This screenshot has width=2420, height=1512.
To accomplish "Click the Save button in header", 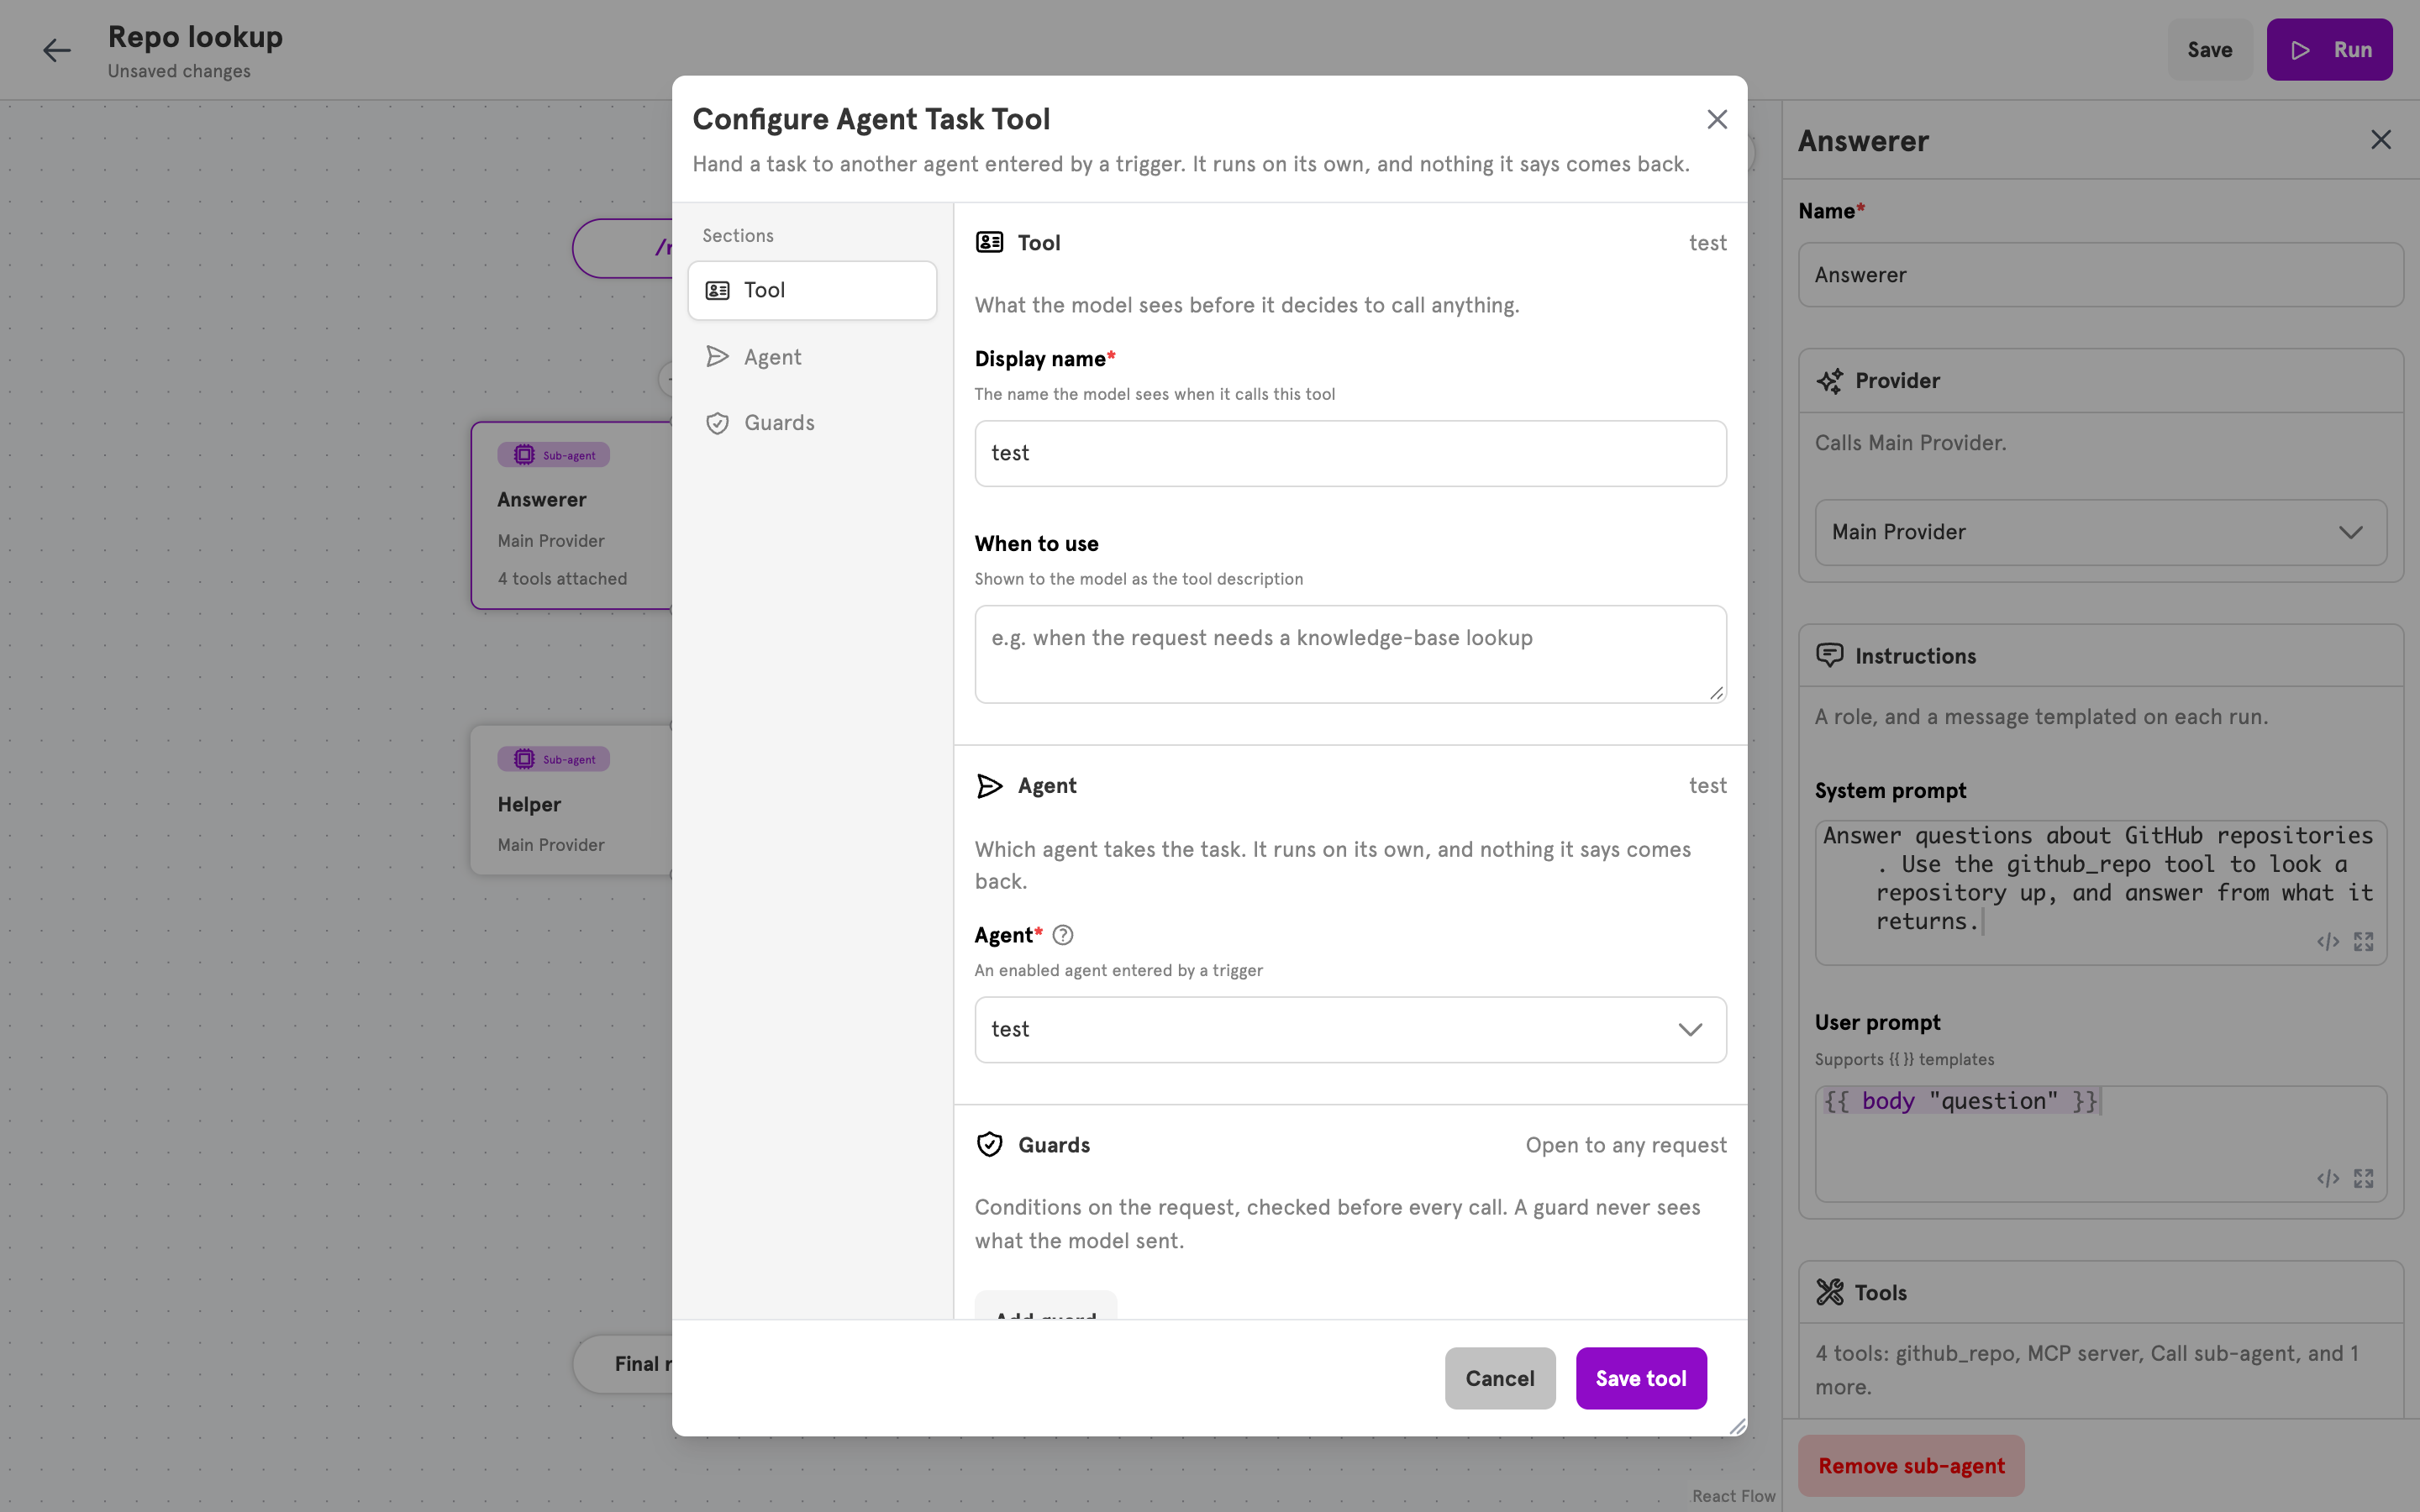I will tap(2209, 50).
